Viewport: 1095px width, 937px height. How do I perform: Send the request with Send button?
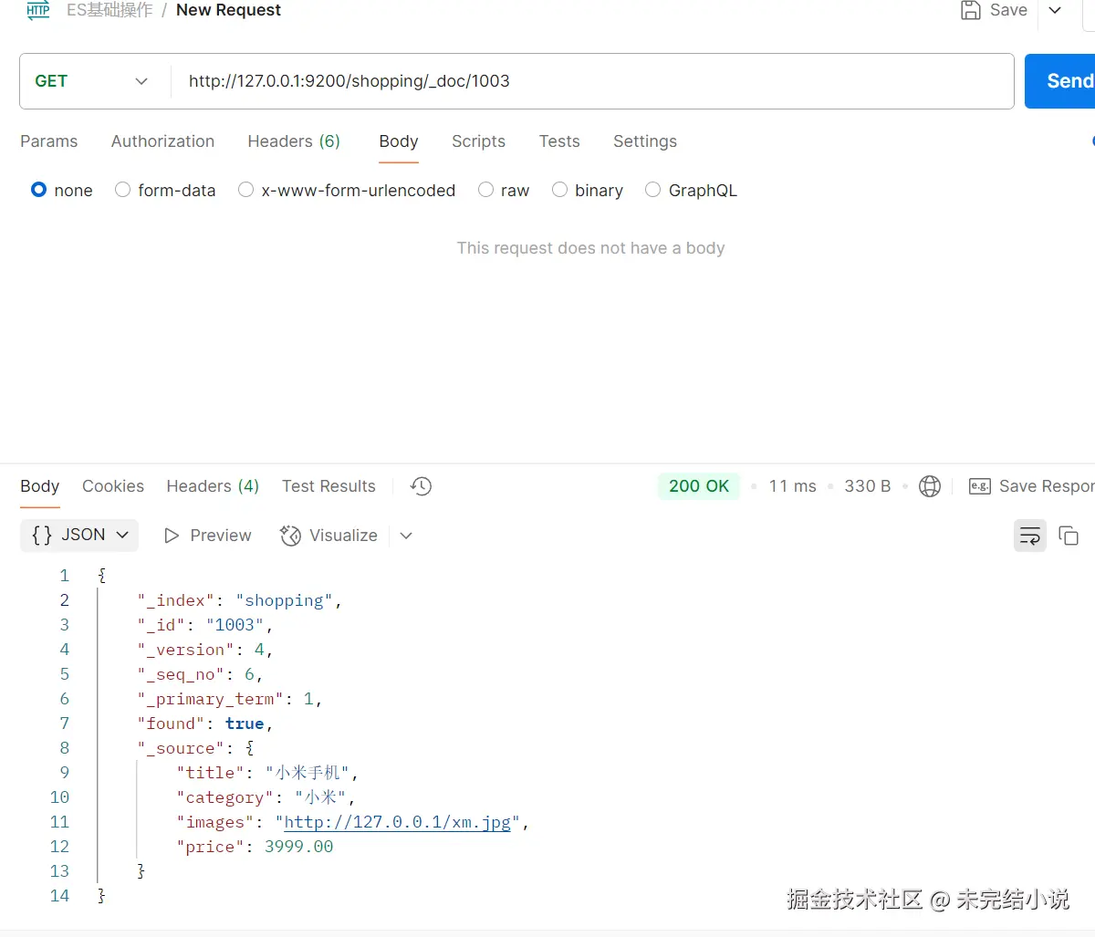click(x=1060, y=81)
